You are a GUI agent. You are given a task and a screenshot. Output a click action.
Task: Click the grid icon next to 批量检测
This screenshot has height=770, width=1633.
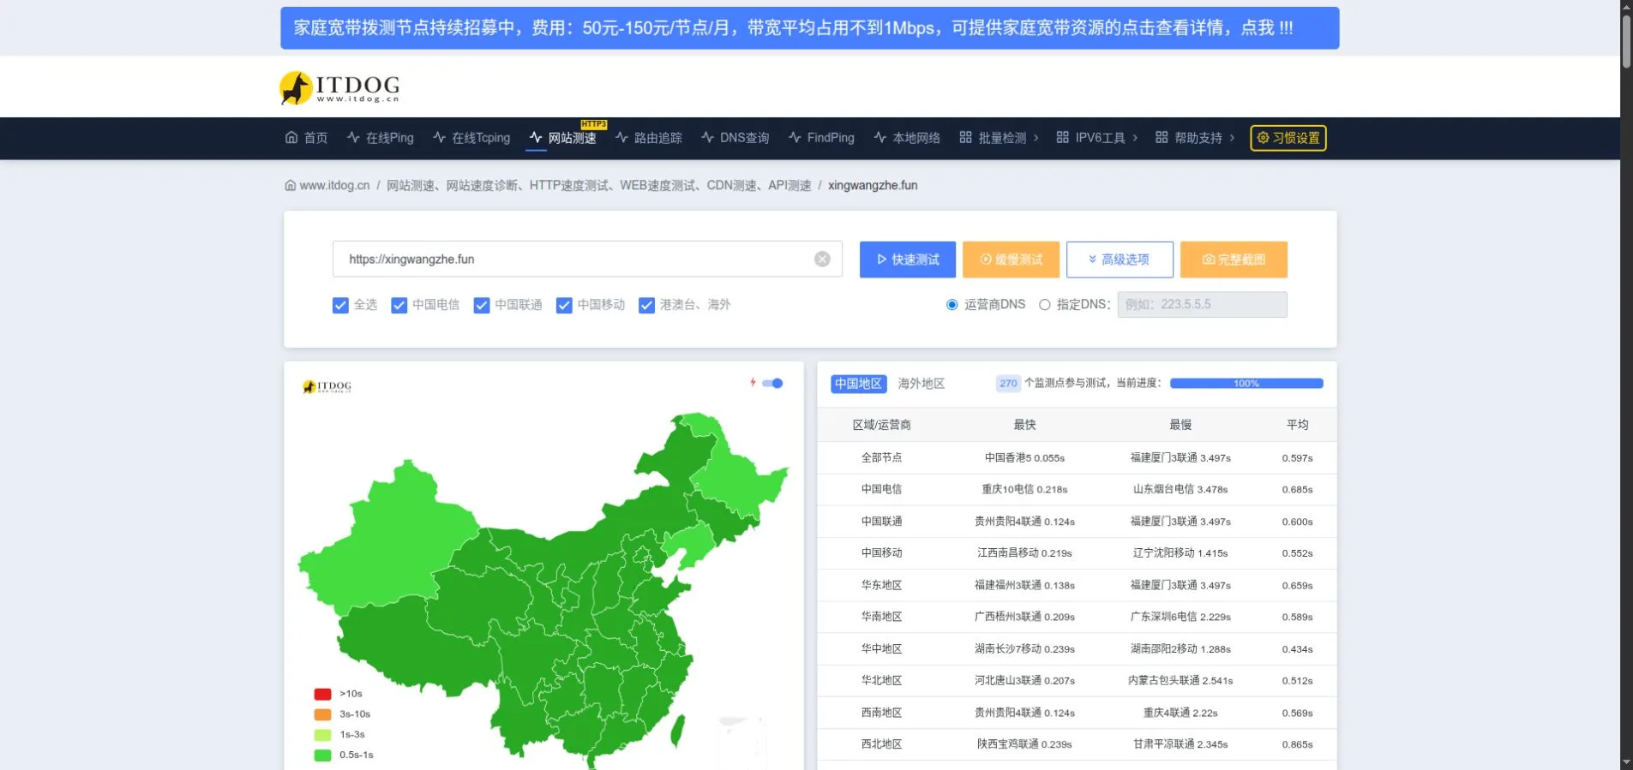pos(965,138)
